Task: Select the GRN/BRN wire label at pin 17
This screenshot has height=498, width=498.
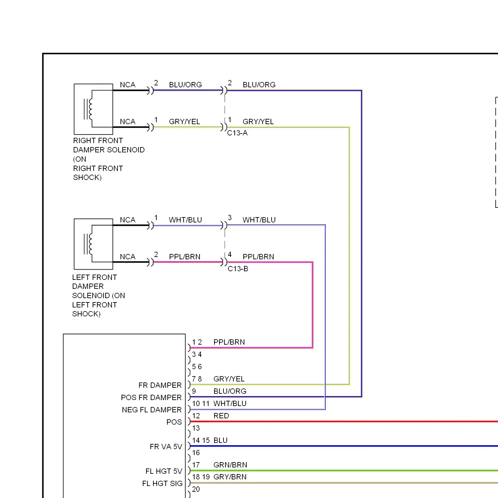Action: (230, 465)
